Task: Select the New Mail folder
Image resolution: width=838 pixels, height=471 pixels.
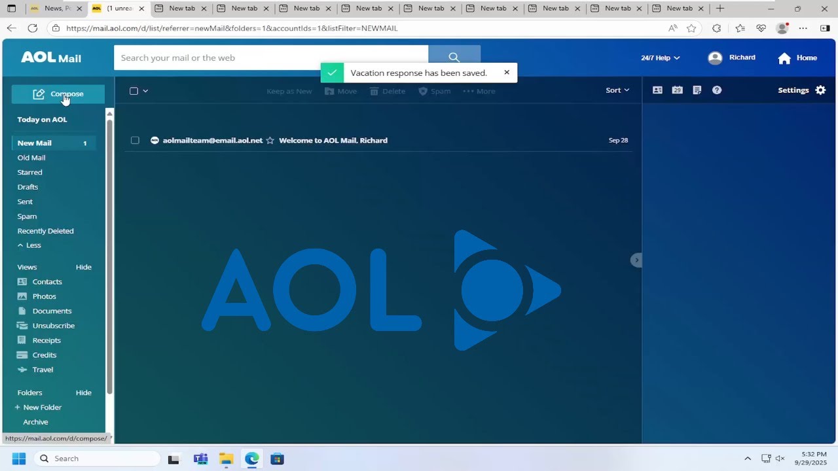Action: (x=54, y=143)
